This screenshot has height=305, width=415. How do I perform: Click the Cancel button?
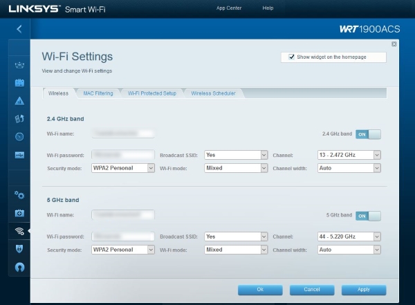[312, 290]
